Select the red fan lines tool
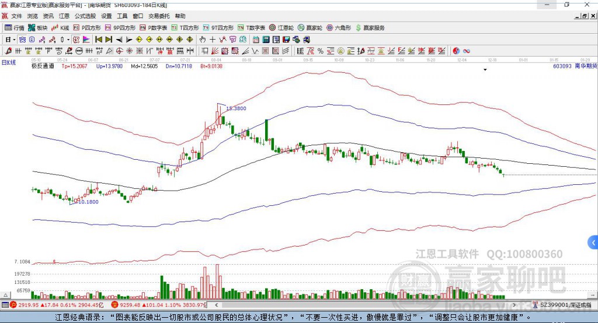Image resolution: width=598 pixels, height=323 pixels. click(215, 51)
